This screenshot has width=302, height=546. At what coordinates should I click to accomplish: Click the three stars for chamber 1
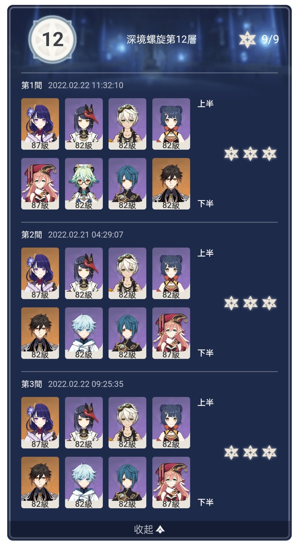coord(250,154)
